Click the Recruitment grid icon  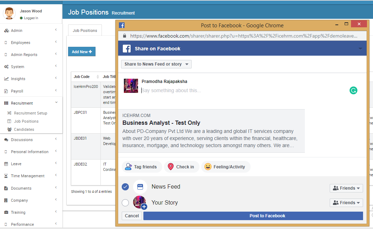click(x=6, y=103)
